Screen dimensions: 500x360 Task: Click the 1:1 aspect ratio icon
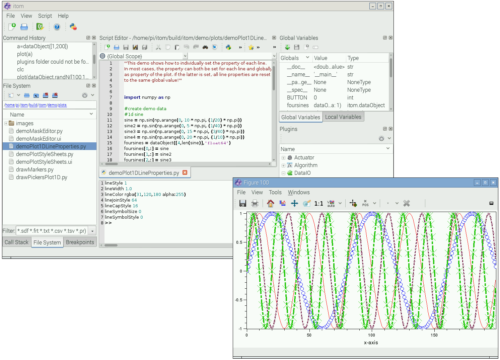click(x=318, y=203)
